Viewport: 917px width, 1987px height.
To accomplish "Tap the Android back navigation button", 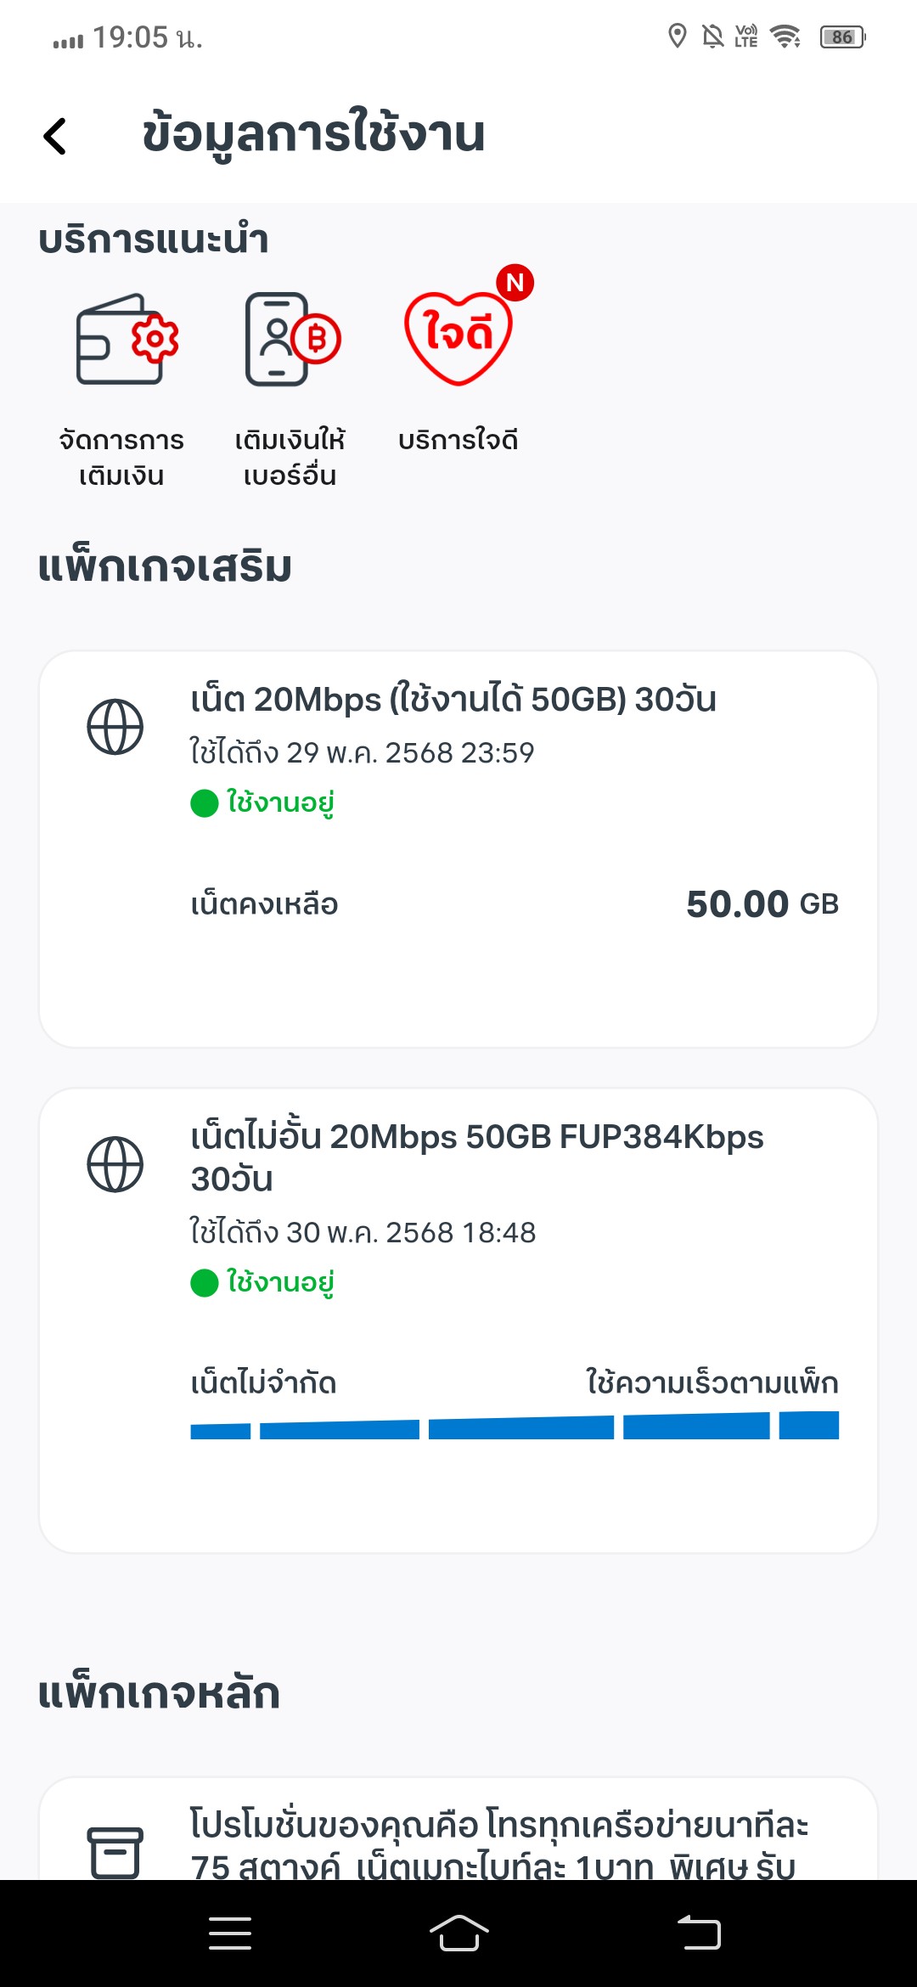I will click(699, 1934).
